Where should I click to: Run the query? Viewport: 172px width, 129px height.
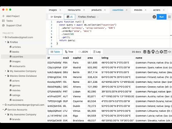tap(162, 17)
